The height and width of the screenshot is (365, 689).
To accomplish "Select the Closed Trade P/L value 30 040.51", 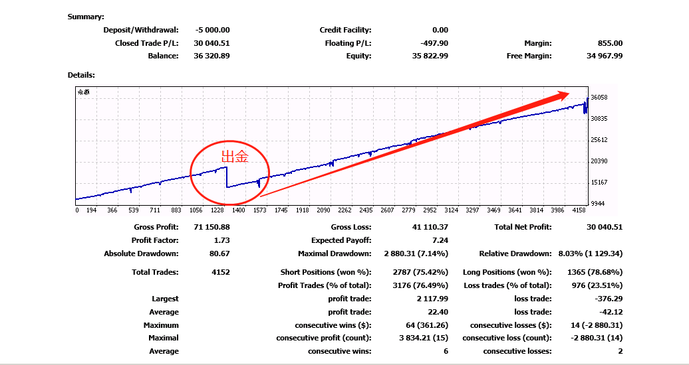I will [211, 43].
